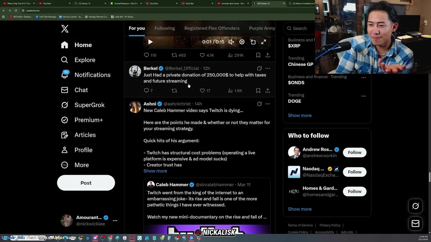Viewport: 431px width, 242px height.
Task: Like Berkel's post with 17 likes
Action: tap(205, 91)
